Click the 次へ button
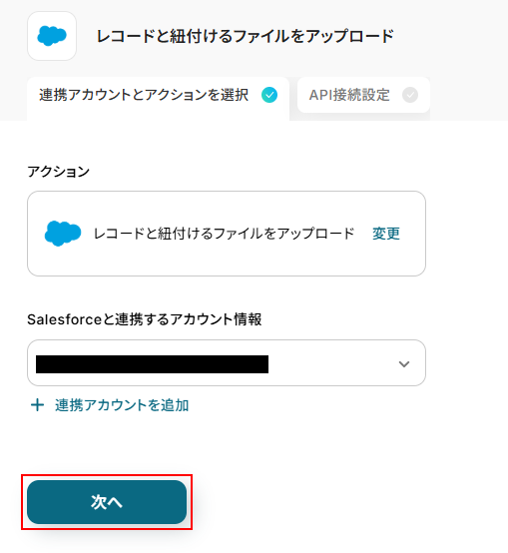508x553 pixels. click(x=107, y=502)
